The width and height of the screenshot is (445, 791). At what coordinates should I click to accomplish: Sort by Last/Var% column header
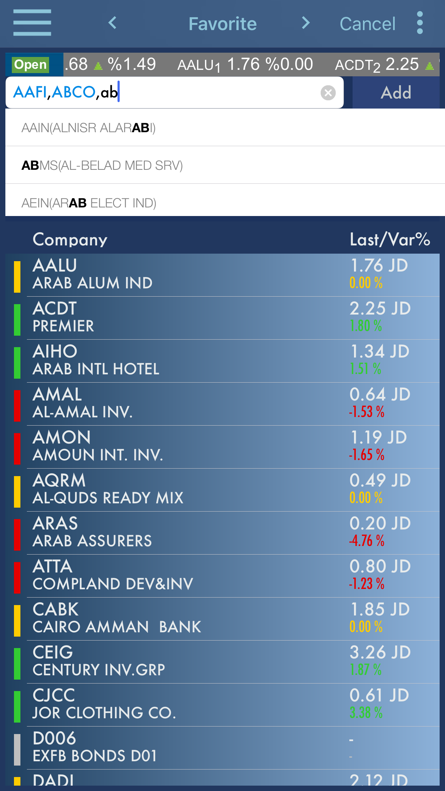coord(390,239)
